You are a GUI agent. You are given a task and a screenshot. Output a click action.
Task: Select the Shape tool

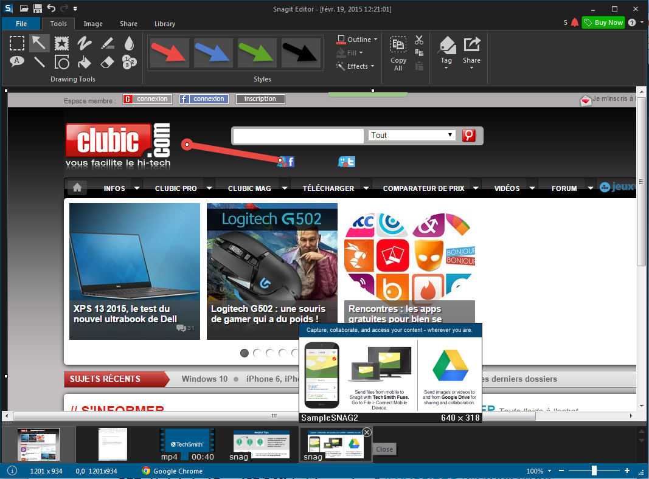tap(61, 62)
